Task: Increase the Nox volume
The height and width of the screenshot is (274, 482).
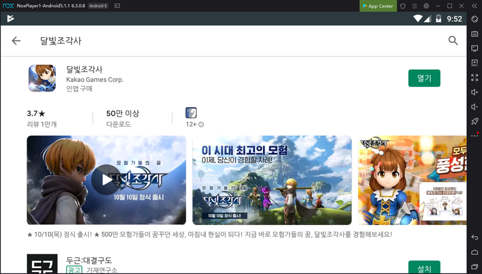Action: click(474, 92)
